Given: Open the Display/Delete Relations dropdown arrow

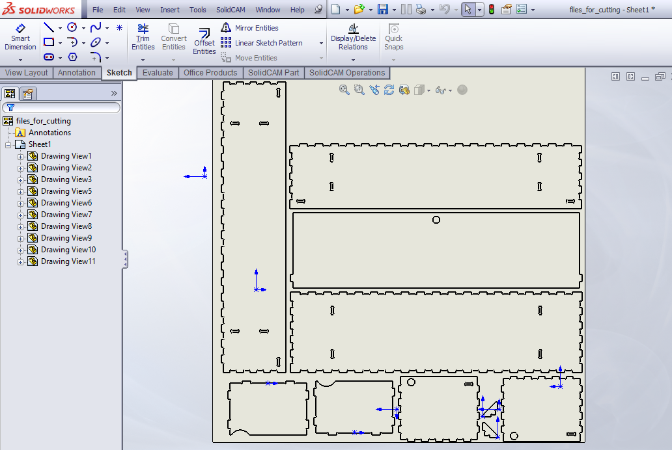Looking at the screenshot, I should (x=353, y=60).
